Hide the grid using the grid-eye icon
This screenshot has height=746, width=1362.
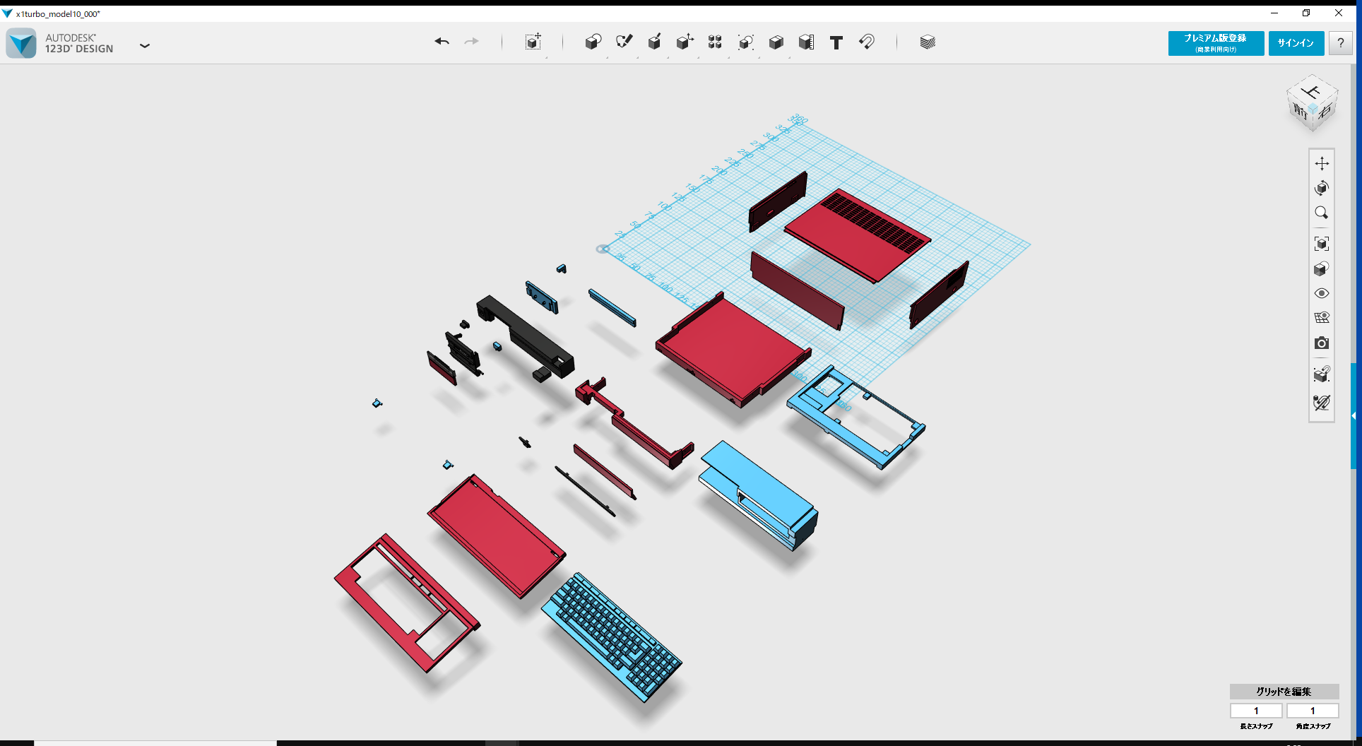[x=1322, y=318]
